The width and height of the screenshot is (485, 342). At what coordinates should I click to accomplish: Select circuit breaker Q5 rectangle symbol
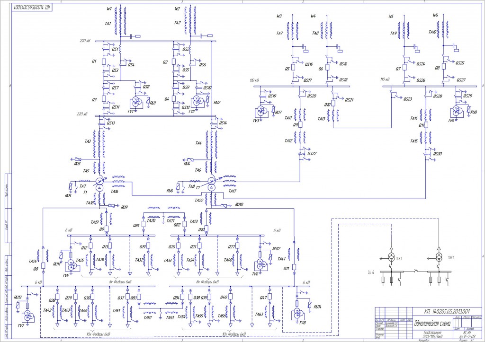click(x=293, y=67)
